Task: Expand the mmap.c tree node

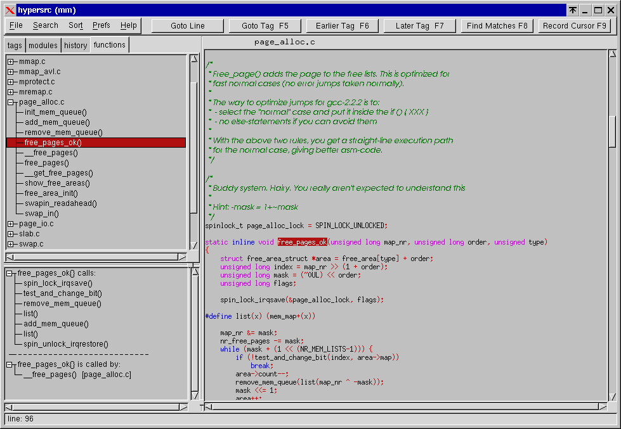Action: 11,61
